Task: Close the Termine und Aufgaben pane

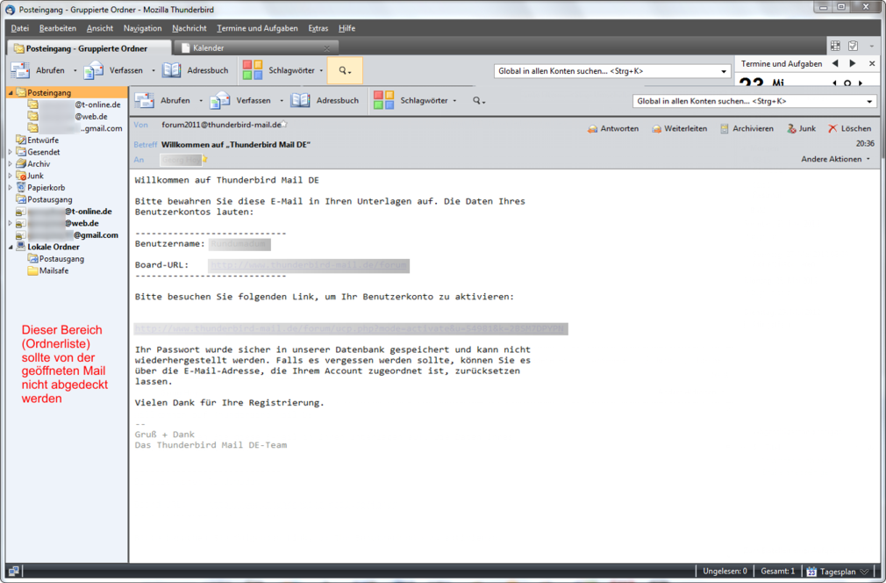Action: tap(872, 63)
